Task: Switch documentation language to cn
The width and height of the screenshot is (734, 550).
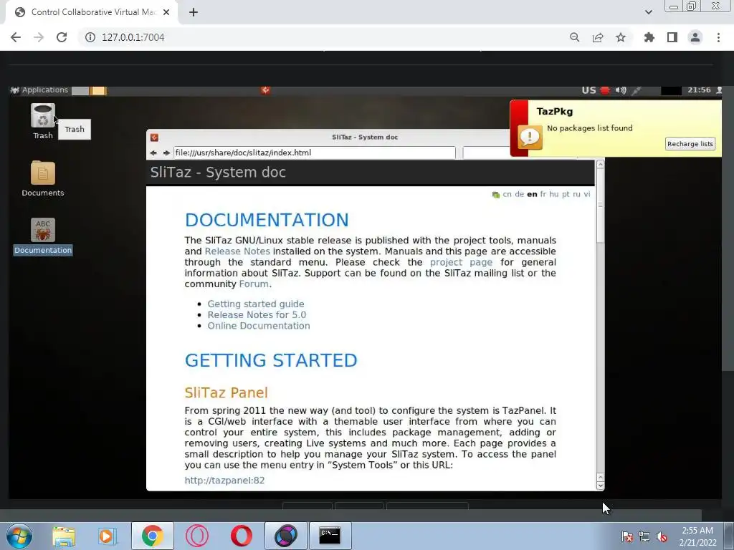Action: pos(507,194)
